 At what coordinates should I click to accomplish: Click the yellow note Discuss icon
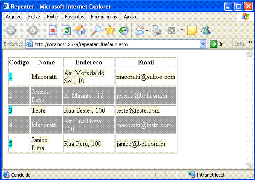click(192, 30)
